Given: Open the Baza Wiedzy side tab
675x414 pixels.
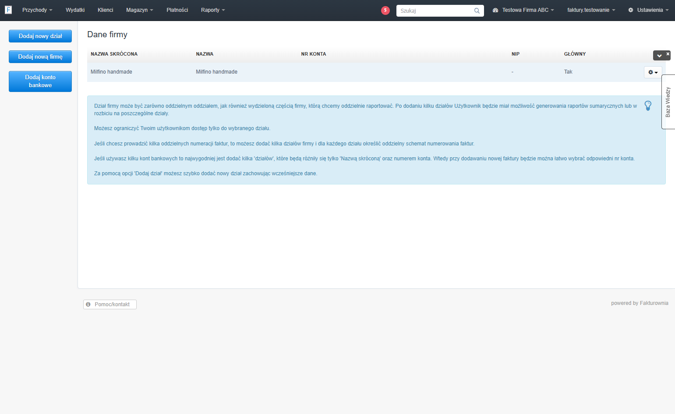Looking at the screenshot, I should (x=668, y=102).
